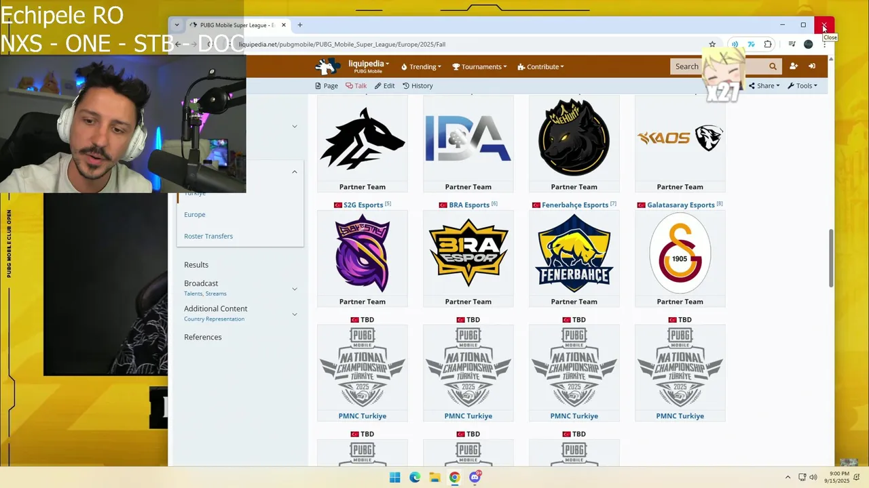Open the Edit tab
869x488 pixels.
point(384,85)
